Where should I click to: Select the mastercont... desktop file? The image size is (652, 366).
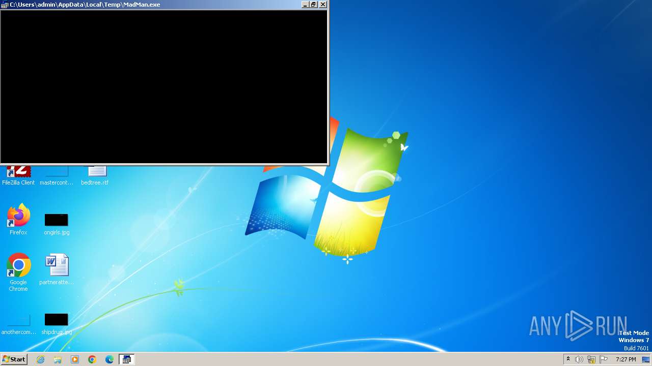pyautogui.click(x=57, y=175)
